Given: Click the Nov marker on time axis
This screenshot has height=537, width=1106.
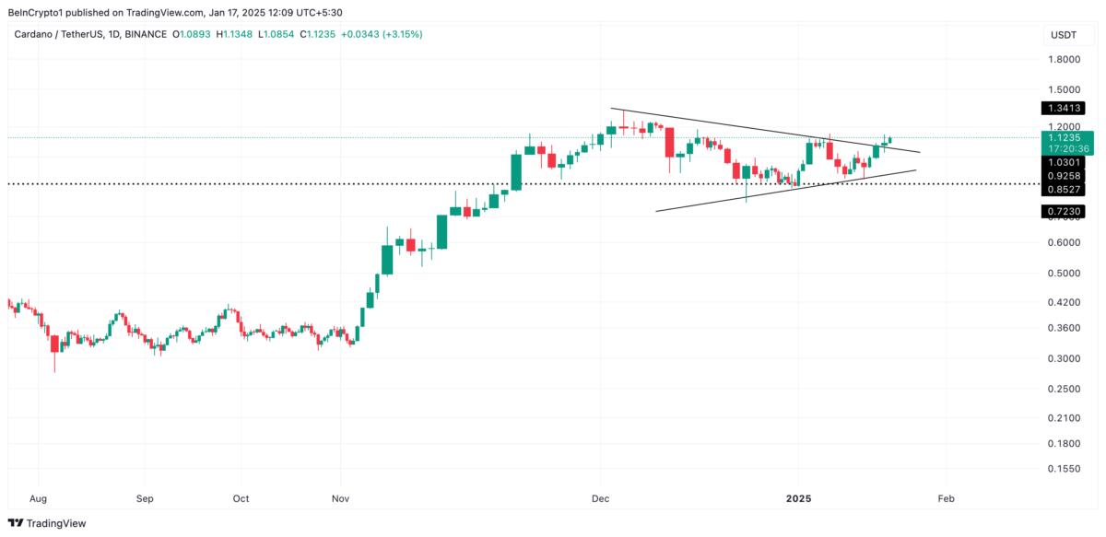Looking at the screenshot, I should pos(340,498).
